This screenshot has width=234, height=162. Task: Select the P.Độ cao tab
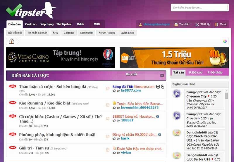point(196,72)
